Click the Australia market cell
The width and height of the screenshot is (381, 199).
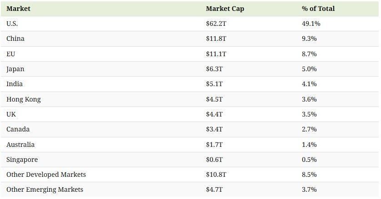click(20, 145)
